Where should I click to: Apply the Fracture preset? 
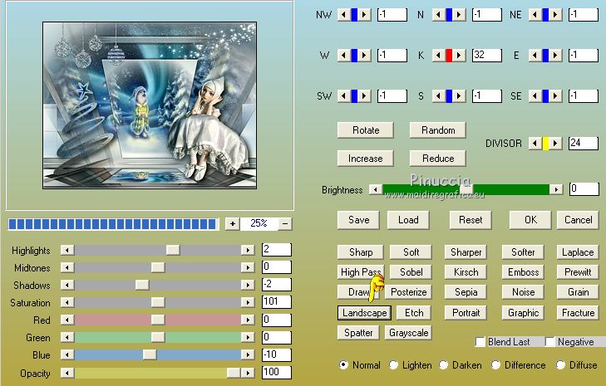pyautogui.click(x=579, y=313)
